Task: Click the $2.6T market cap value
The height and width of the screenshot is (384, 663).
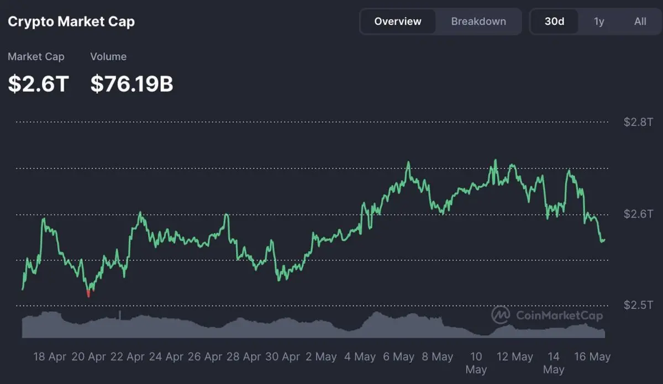Action: click(38, 83)
